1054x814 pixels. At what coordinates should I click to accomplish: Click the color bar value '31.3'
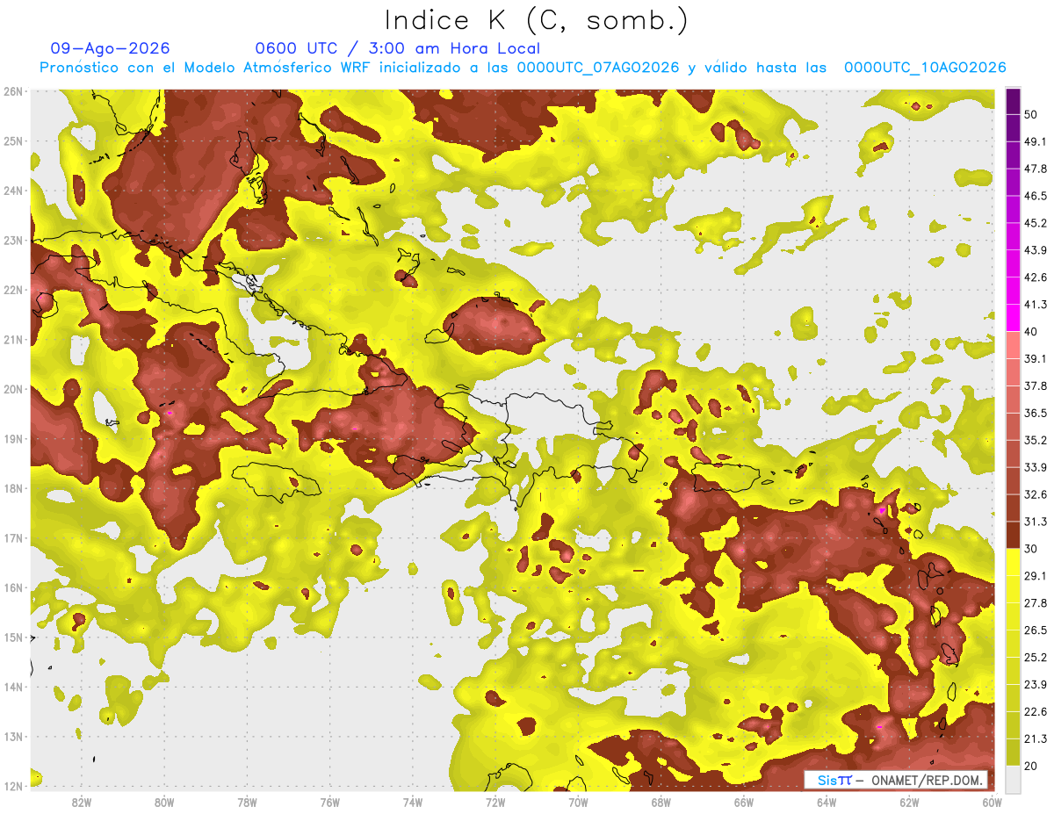point(1035,522)
